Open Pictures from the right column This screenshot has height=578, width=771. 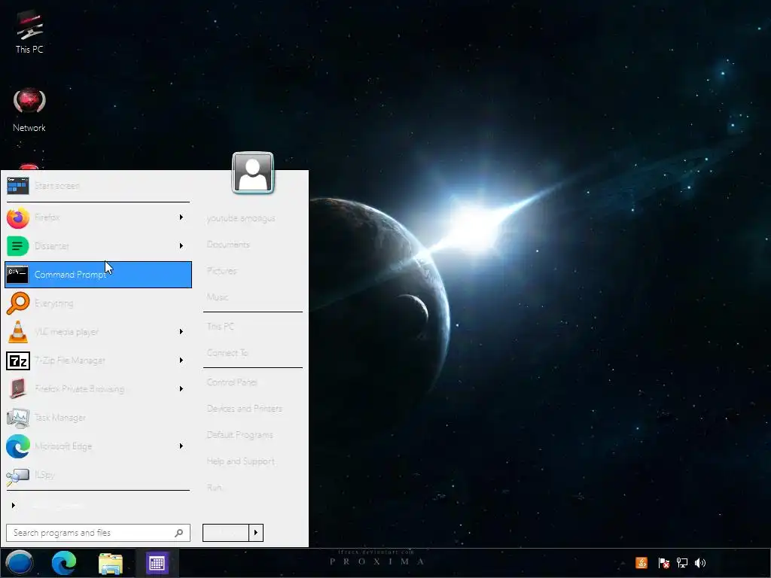[x=222, y=271]
